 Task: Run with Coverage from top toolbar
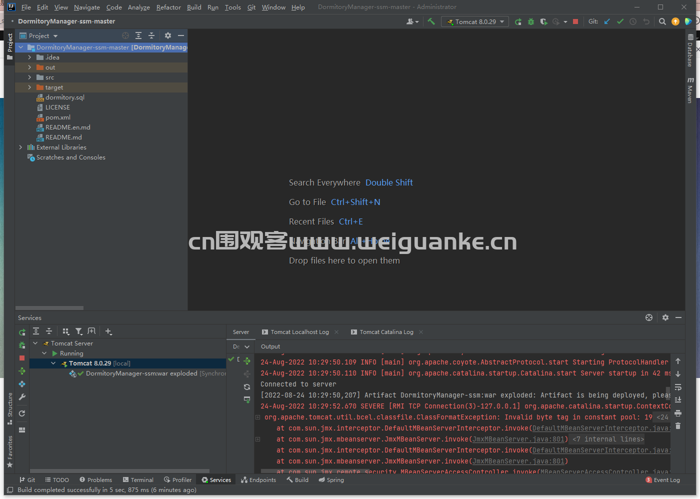543,21
